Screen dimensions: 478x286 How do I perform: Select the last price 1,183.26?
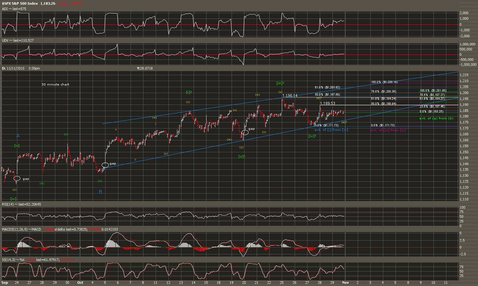(x=48, y=3)
